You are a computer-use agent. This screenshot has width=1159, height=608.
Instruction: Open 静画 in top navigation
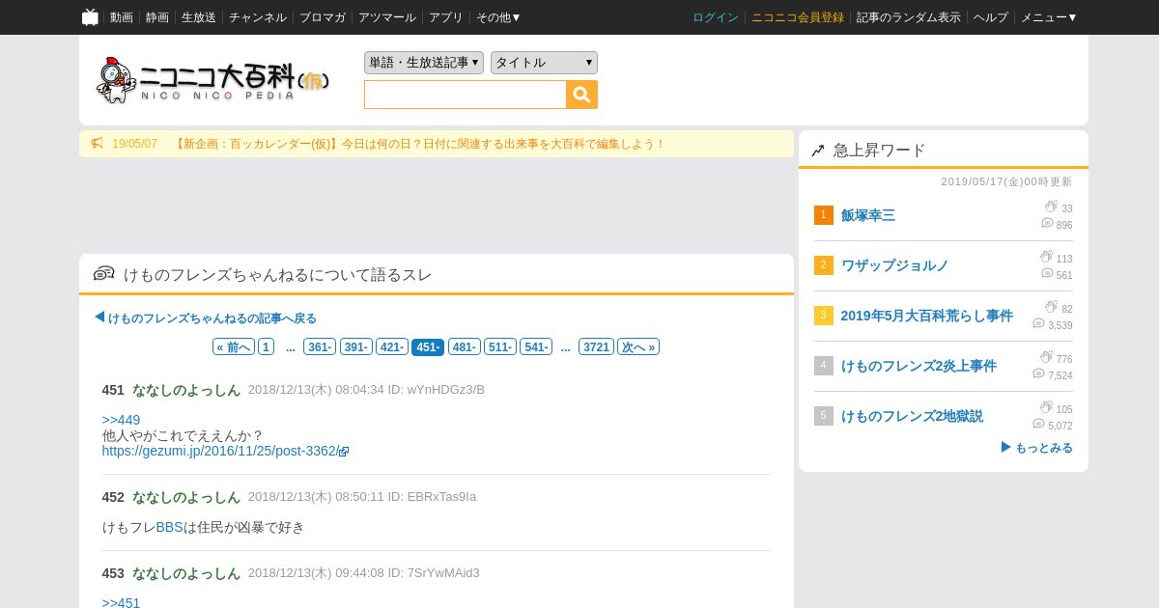(x=157, y=17)
